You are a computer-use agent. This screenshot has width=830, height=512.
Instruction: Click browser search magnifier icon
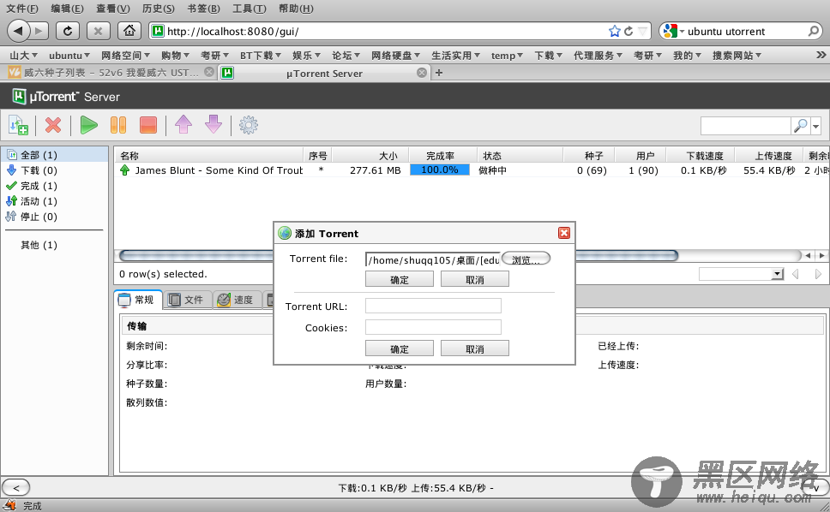point(814,31)
